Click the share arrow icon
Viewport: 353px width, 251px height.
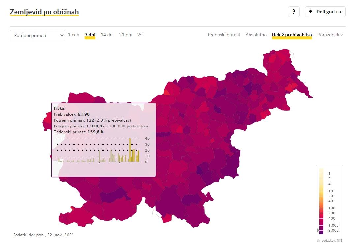tap(310, 12)
